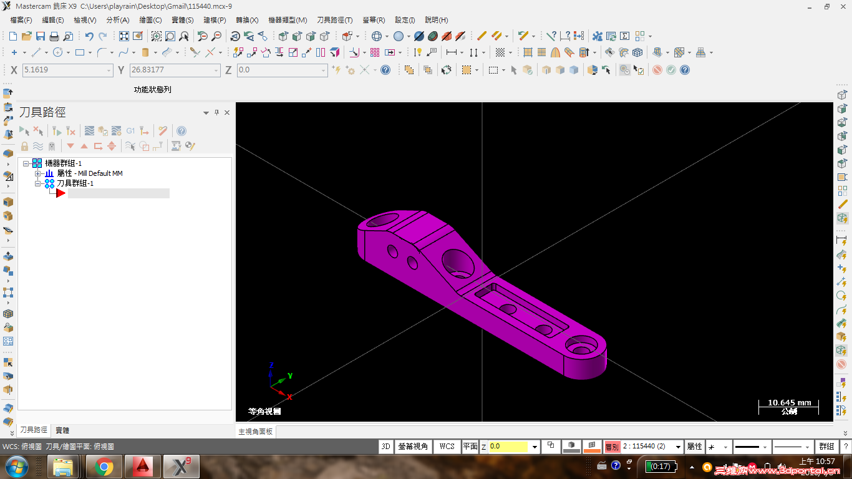Toggle lock on selected operations
The height and width of the screenshot is (479, 852).
point(24,146)
